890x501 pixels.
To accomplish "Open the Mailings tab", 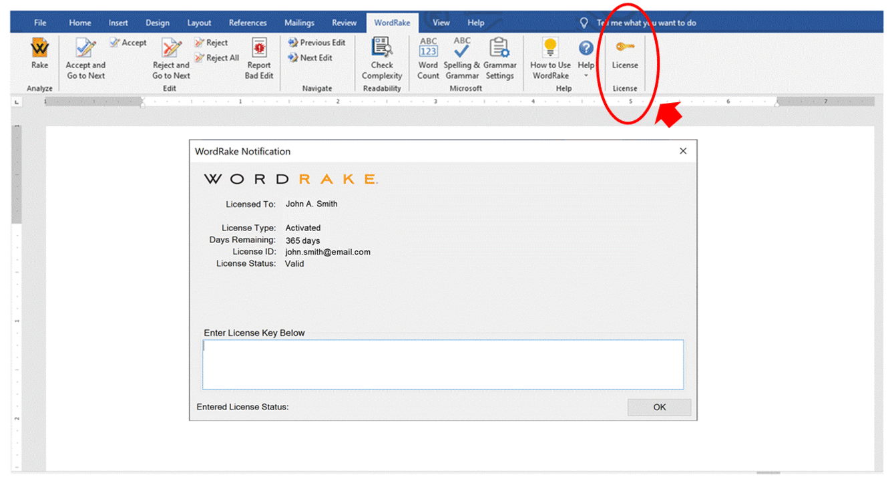I will coord(299,23).
